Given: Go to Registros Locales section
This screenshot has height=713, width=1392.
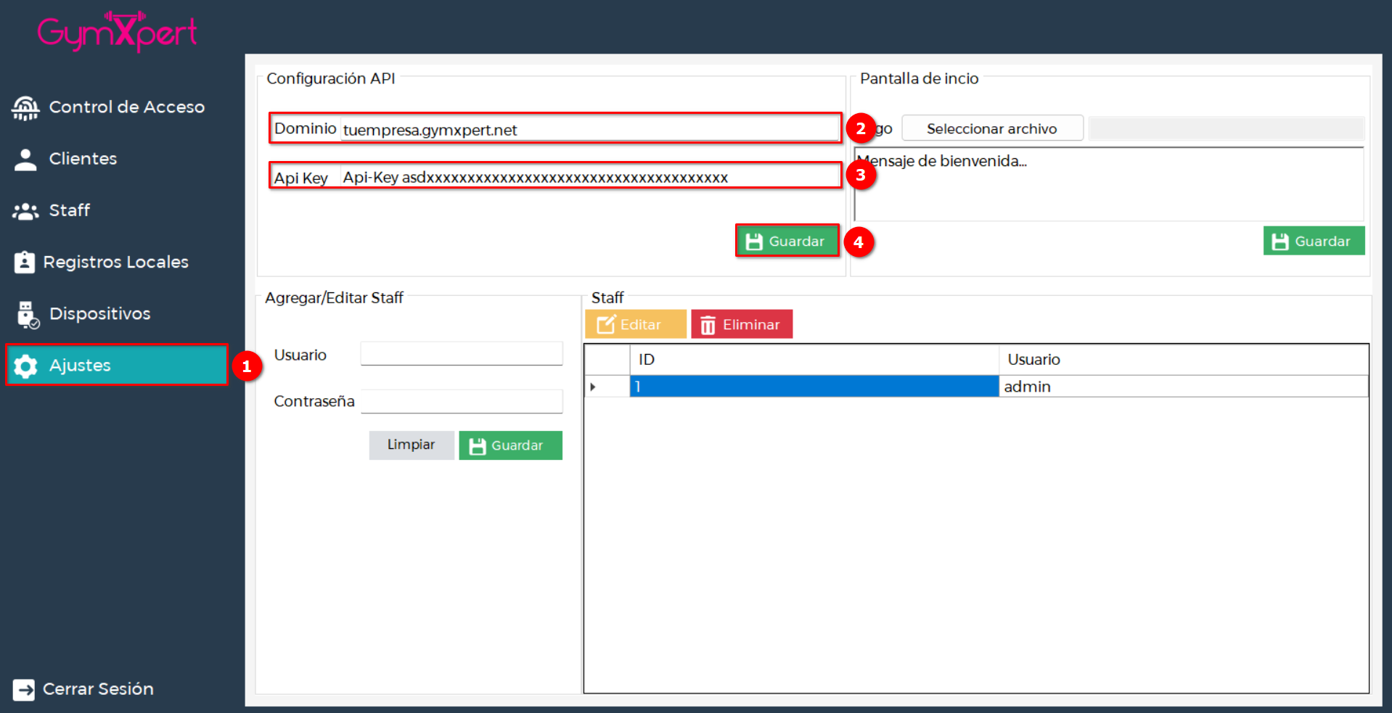Looking at the screenshot, I should (x=115, y=262).
